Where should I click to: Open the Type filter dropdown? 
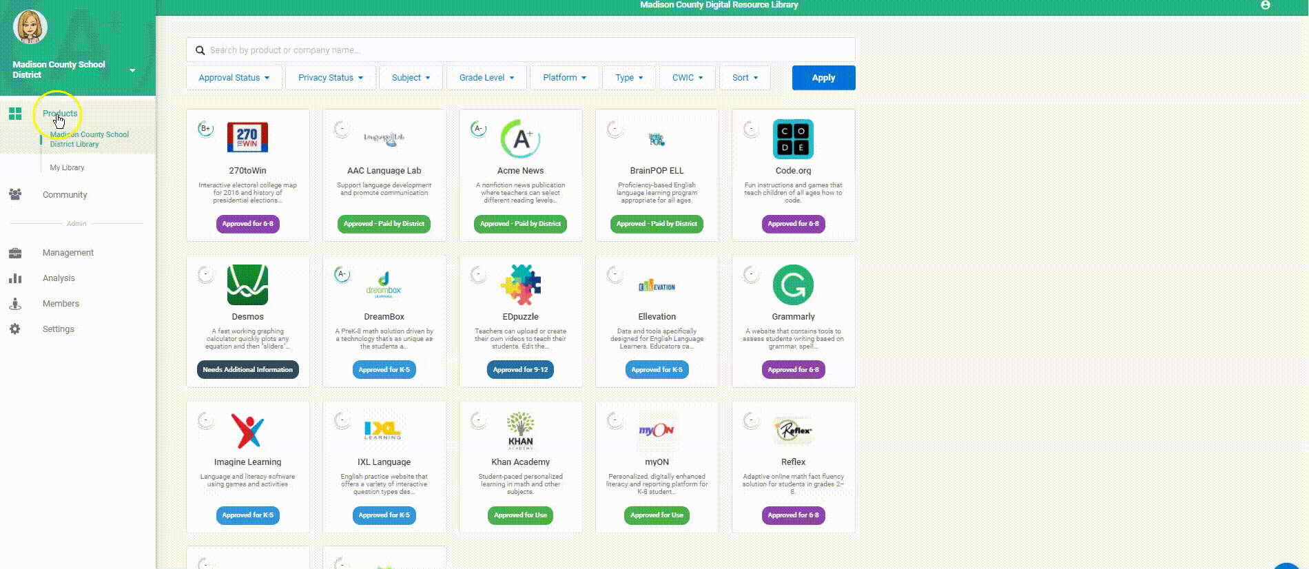(629, 78)
